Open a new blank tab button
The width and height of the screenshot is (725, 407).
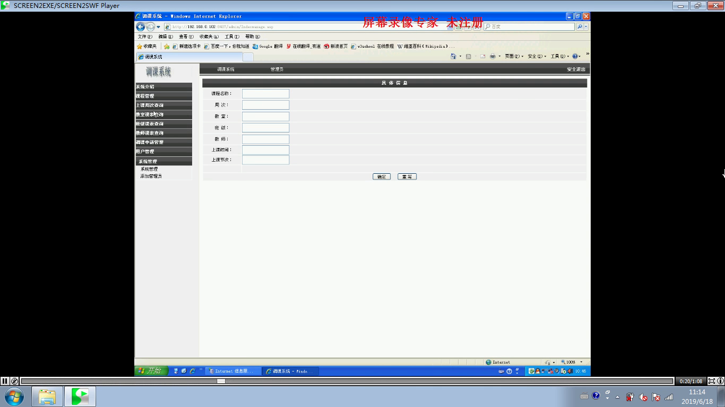(x=248, y=57)
